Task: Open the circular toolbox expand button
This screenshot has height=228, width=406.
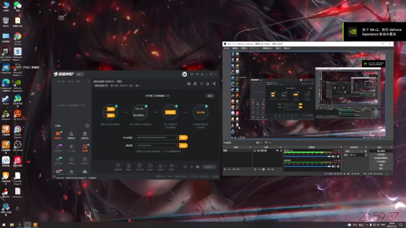Action: (x=87, y=126)
